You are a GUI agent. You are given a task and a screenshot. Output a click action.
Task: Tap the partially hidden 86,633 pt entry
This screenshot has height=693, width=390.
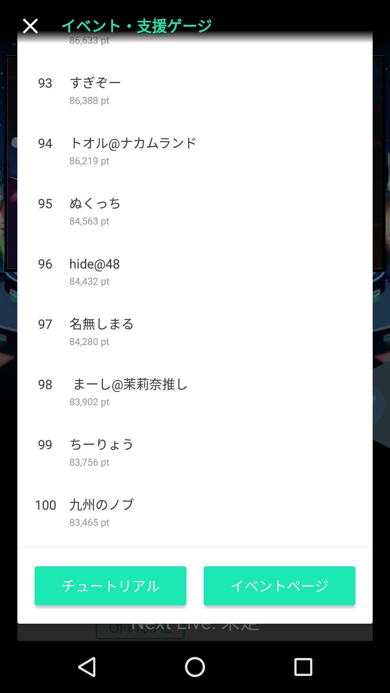point(89,41)
